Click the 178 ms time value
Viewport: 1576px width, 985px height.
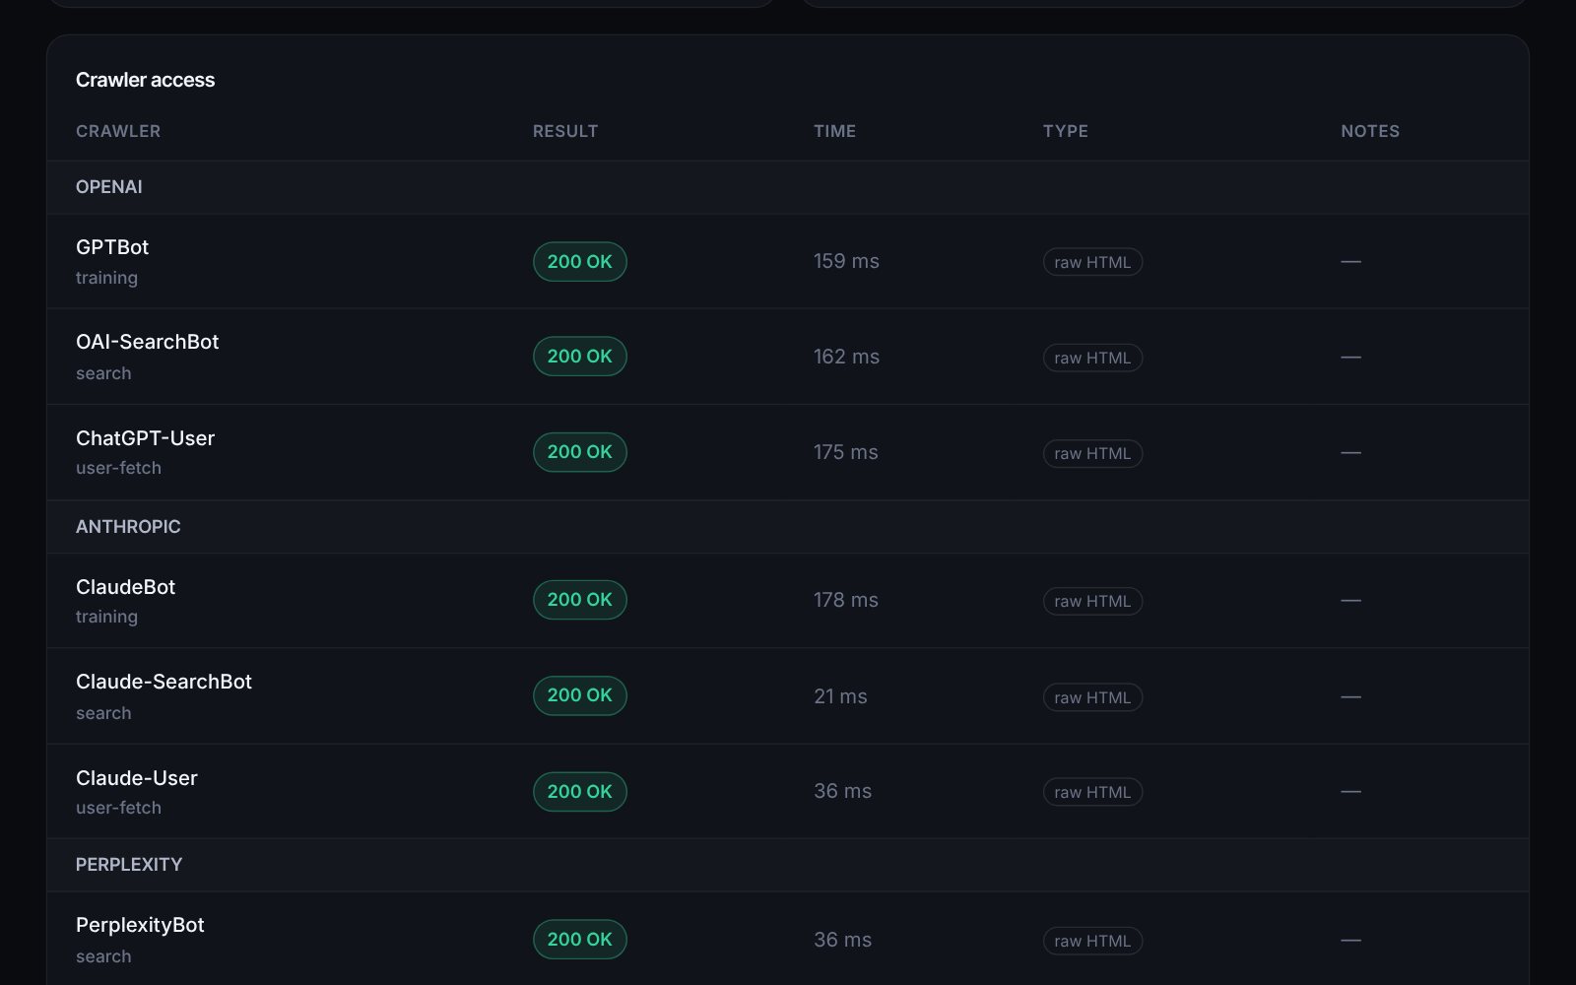point(845,600)
